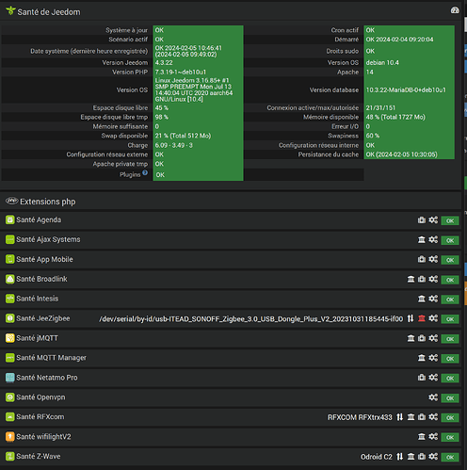Click the up-down arrows port icon in JeeZigbee row
467x470 pixels.
411,318
